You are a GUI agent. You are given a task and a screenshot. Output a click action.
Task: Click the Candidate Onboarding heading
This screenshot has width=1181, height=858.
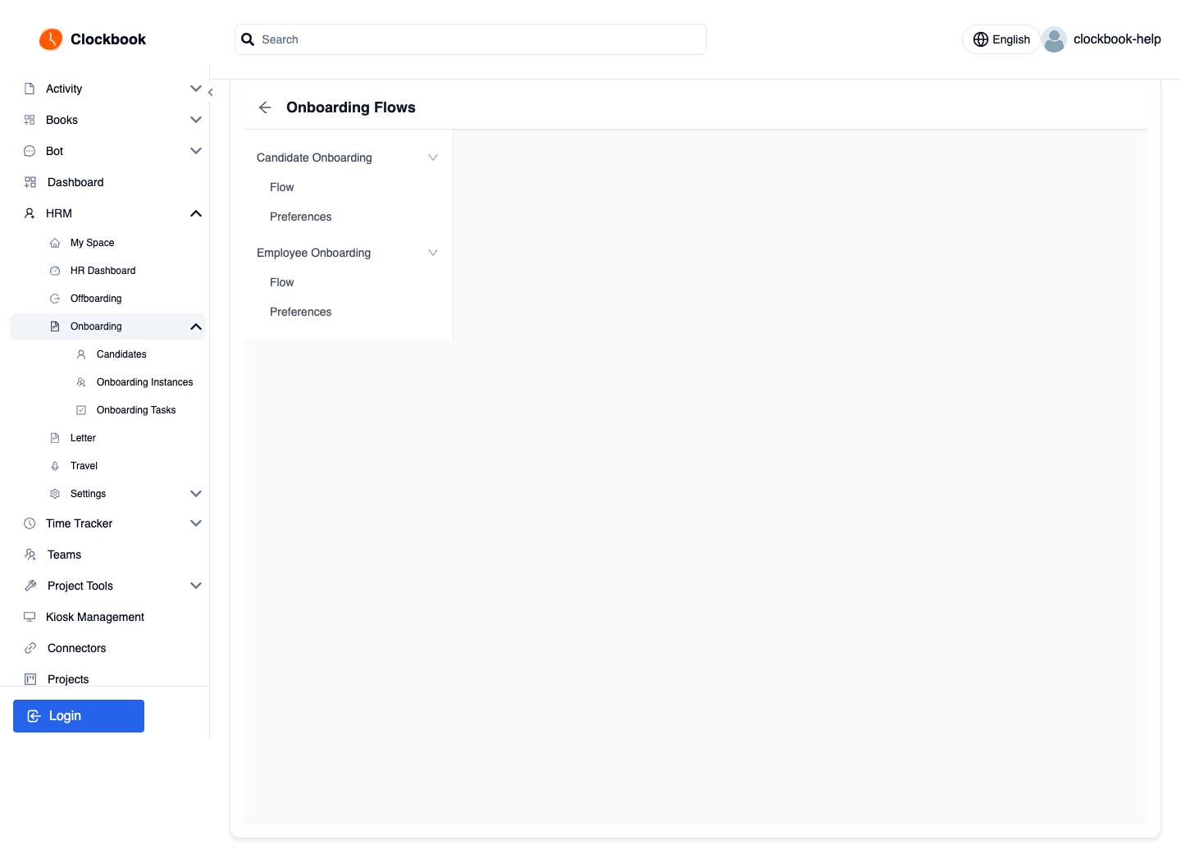click(x=314, y=157)
